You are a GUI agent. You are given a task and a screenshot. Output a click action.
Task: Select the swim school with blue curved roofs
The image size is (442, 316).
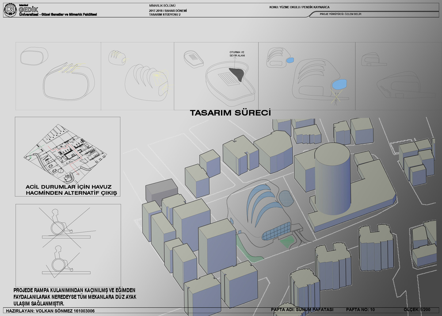261,212
